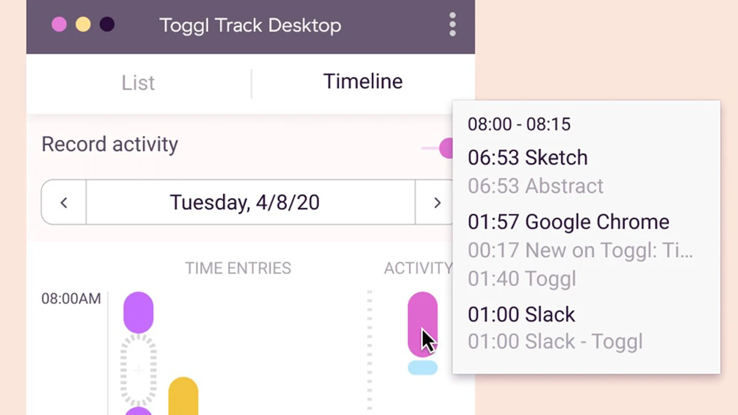Click the purple time entry at 08:00AM

138,312
